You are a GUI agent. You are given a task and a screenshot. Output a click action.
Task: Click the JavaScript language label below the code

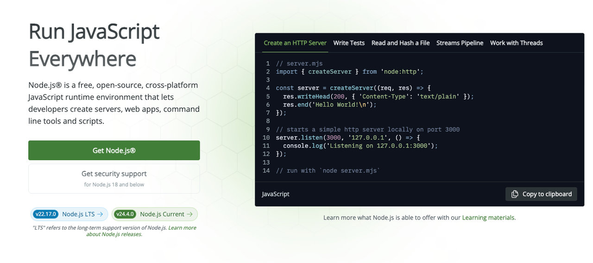[x=276, y=194]
